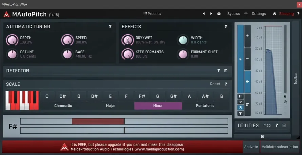Screen dimensions: 302x155
Task: Click the Activate button
Action: point(251,147)
